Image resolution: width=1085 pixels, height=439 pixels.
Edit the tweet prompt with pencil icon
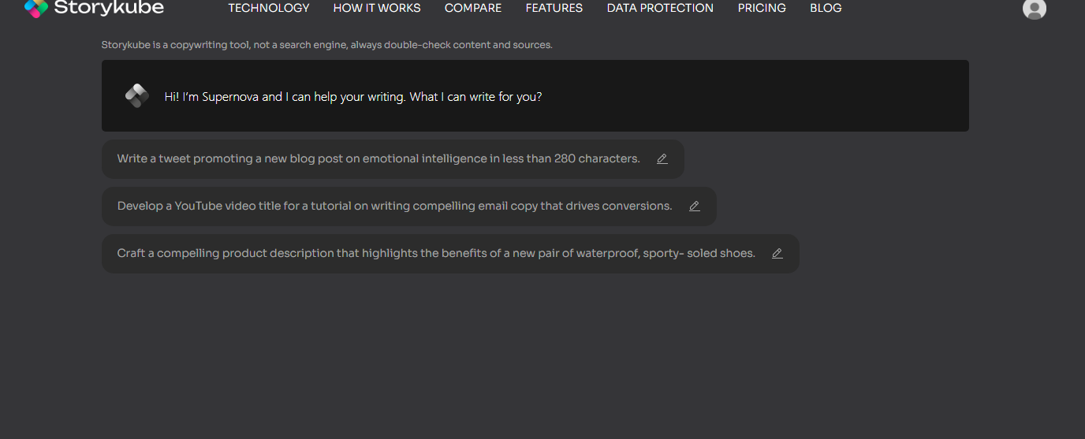click(662, 159)
